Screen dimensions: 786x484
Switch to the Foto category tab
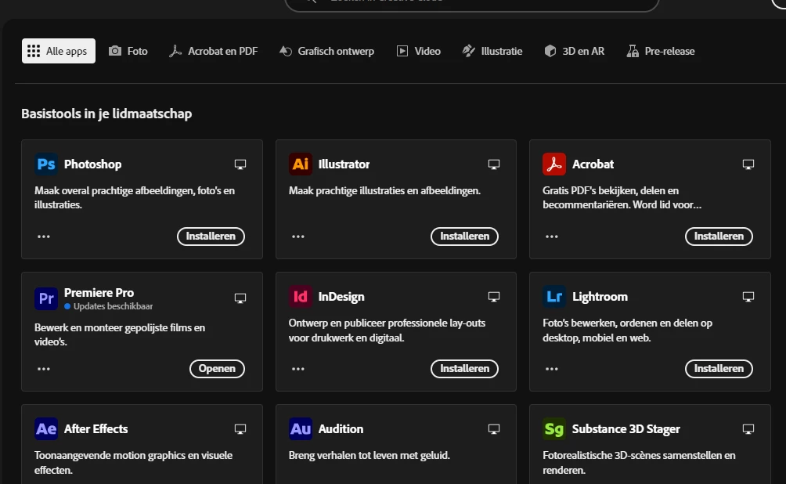[x=128, y=51]
